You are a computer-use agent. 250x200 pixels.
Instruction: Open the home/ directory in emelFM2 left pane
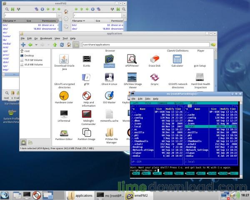[7, 36]
